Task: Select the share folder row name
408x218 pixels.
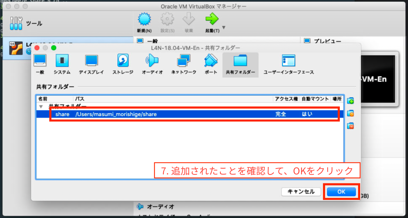Action: (x=62, y=114)
